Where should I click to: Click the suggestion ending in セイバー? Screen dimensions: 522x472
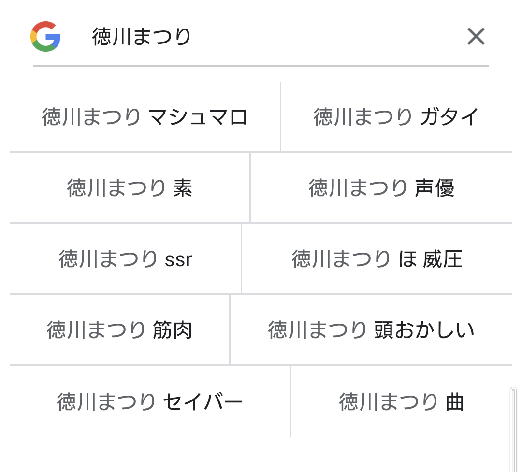[x=150, y=401]
